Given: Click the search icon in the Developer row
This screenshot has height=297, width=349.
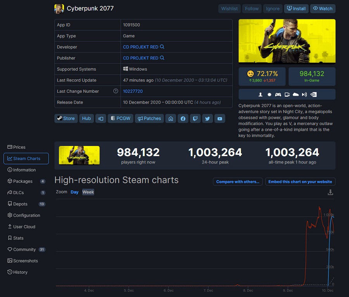Looking at the screenshot, I should pyautogui.click(x=162, y=47).
